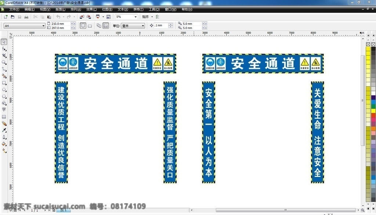Toggle apply layout to current page
Viewport: 376px width, 215px height.
pyautogui.click(x=106, y=25)
